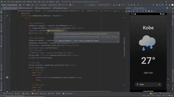The height and width of the screenshot is (97, 174).
Task: Click the Git push arrow icon
Action: point(147,5)
